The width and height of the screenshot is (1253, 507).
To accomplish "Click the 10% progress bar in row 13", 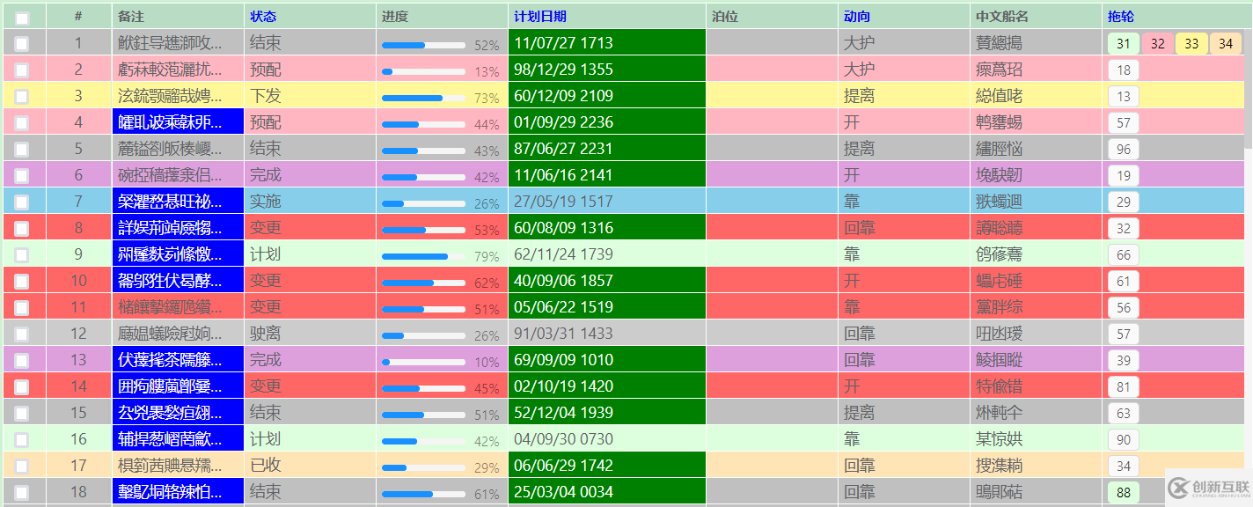I will [423, 362].
